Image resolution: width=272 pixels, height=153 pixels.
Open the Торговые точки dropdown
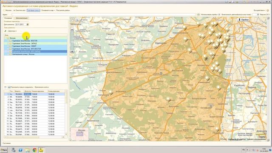(34, 10)
